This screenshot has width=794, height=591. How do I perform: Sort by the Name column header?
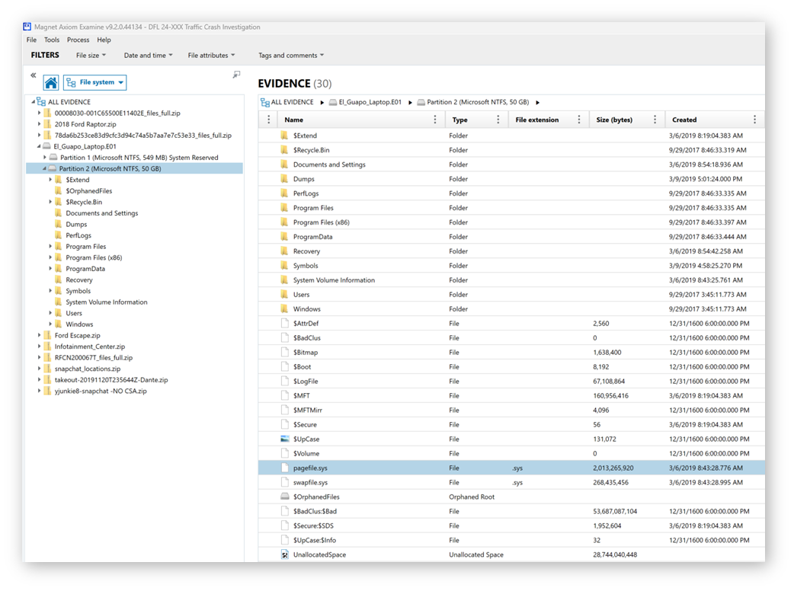293,120
